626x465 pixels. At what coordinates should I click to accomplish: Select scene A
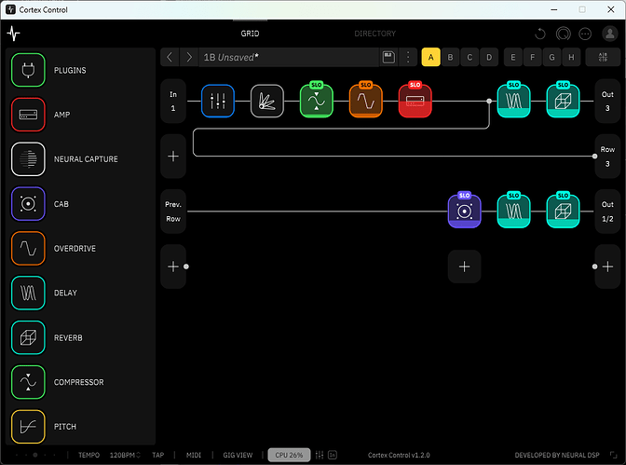(430, 57)
